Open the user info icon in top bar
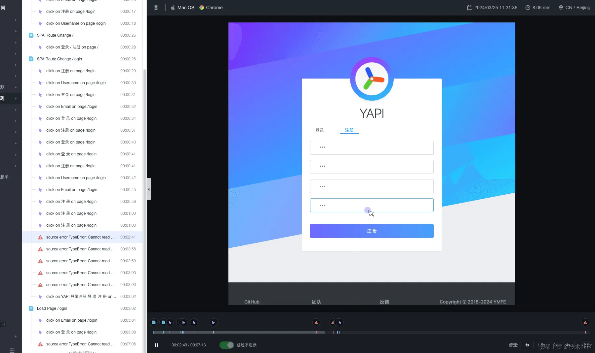The height and width of the screenshot is (353, 595). [x=156, y=8]
